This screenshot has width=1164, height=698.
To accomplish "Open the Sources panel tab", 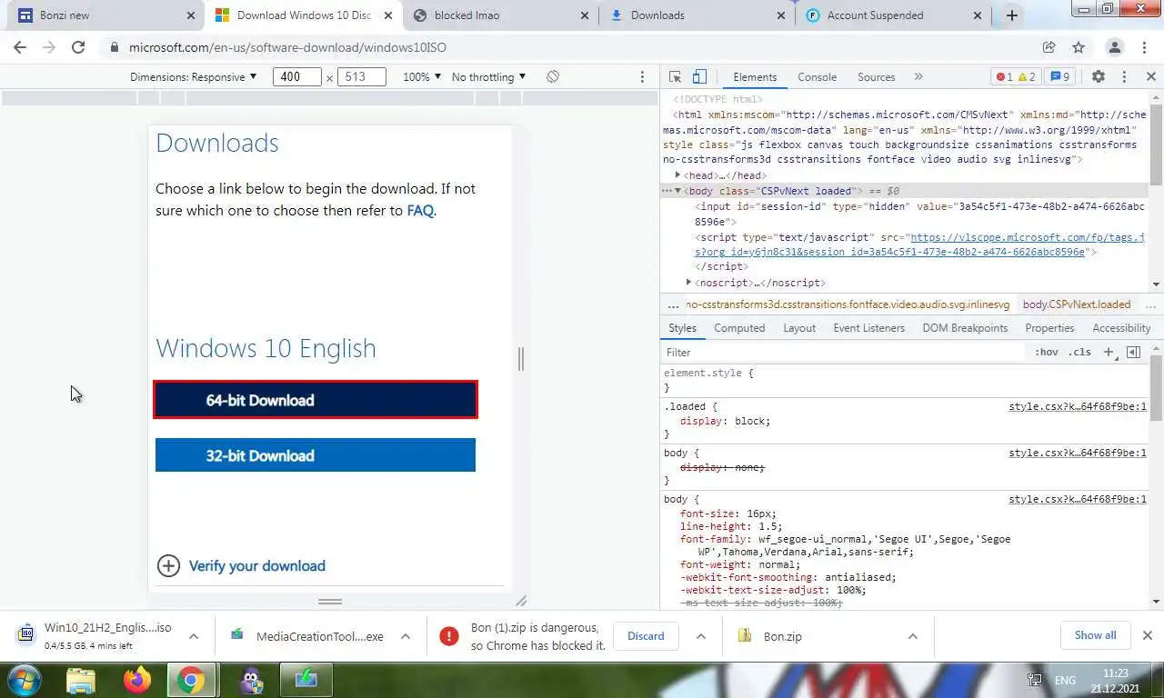I will click(x=877, y=77).
